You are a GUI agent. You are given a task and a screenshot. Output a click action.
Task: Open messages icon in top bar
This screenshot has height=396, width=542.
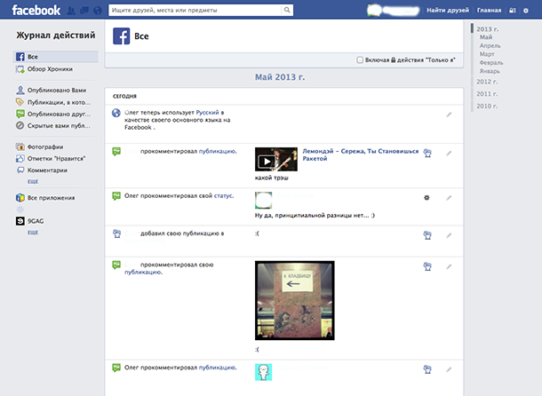tap(84, 11)
